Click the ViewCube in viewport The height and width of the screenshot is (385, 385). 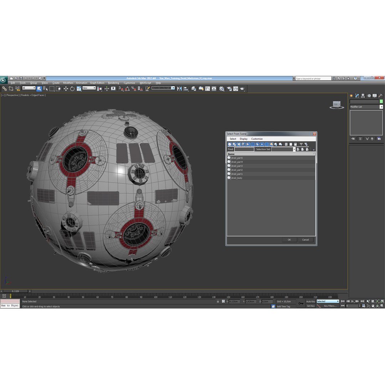click(337, 104)
